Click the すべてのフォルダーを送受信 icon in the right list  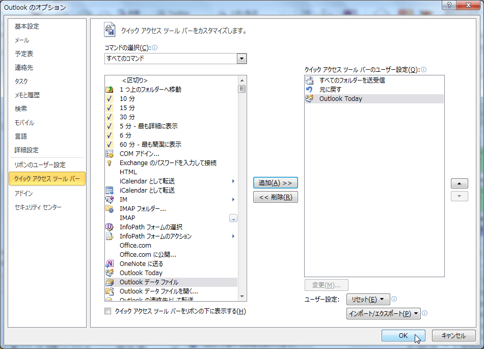pyautogui.click(x=309, y=80)
